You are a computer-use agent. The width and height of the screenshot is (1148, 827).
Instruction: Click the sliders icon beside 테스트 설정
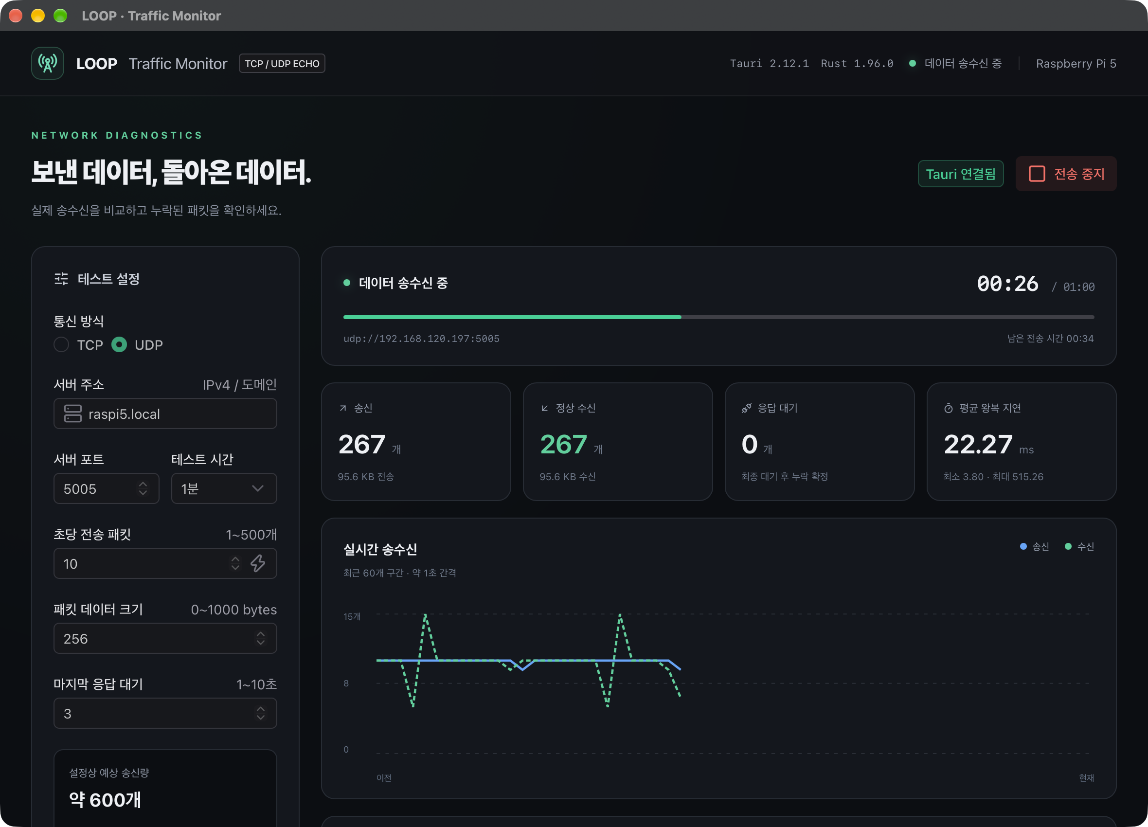tap(61, 279)
